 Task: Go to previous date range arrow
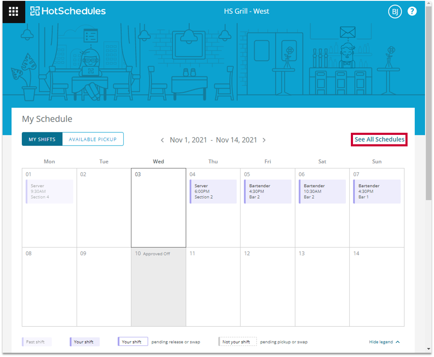pos(162,140)
